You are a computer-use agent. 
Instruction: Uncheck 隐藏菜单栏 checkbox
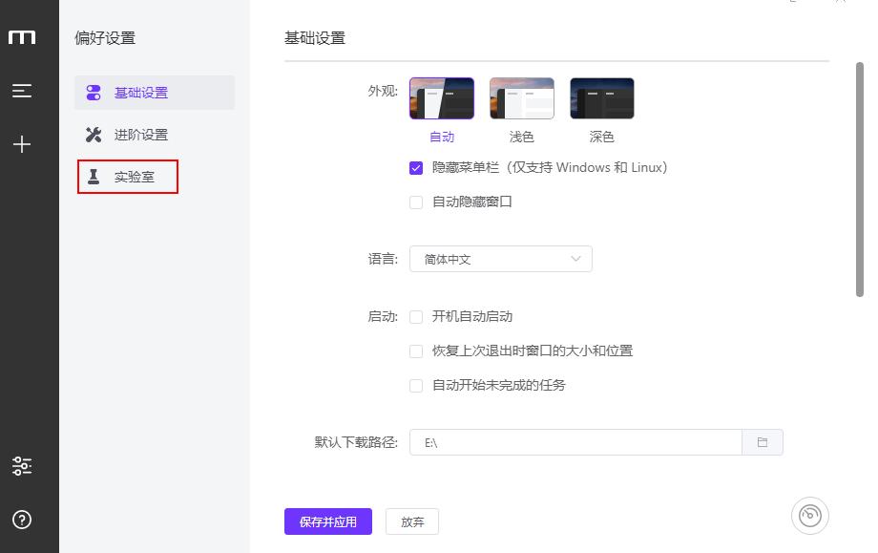(x=416, y=167)
